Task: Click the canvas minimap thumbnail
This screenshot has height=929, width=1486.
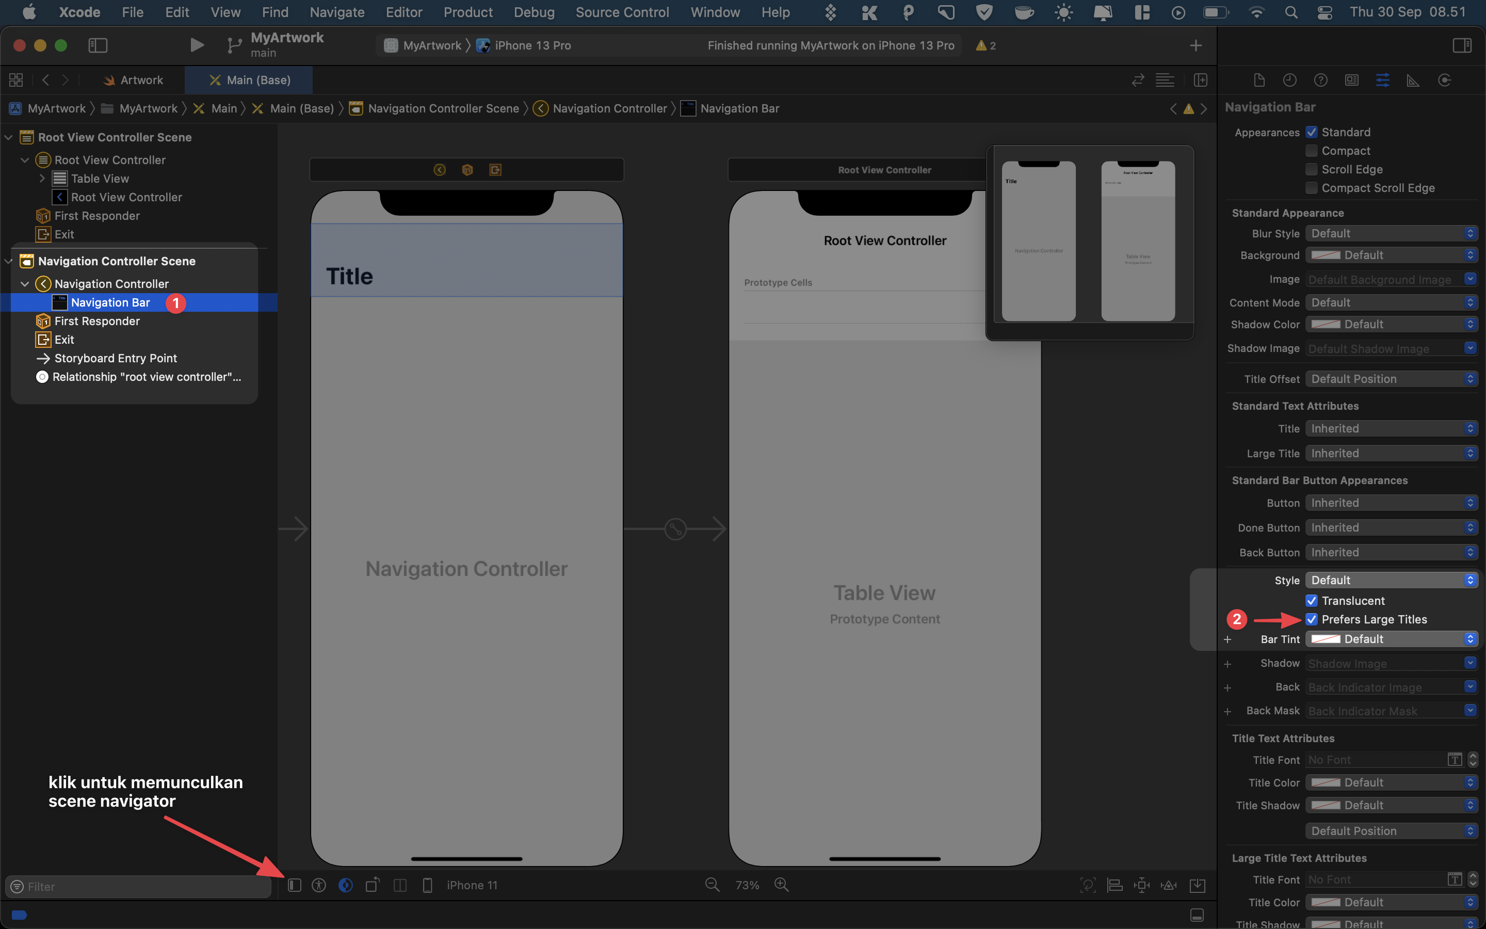Action: coord(1089,242)
